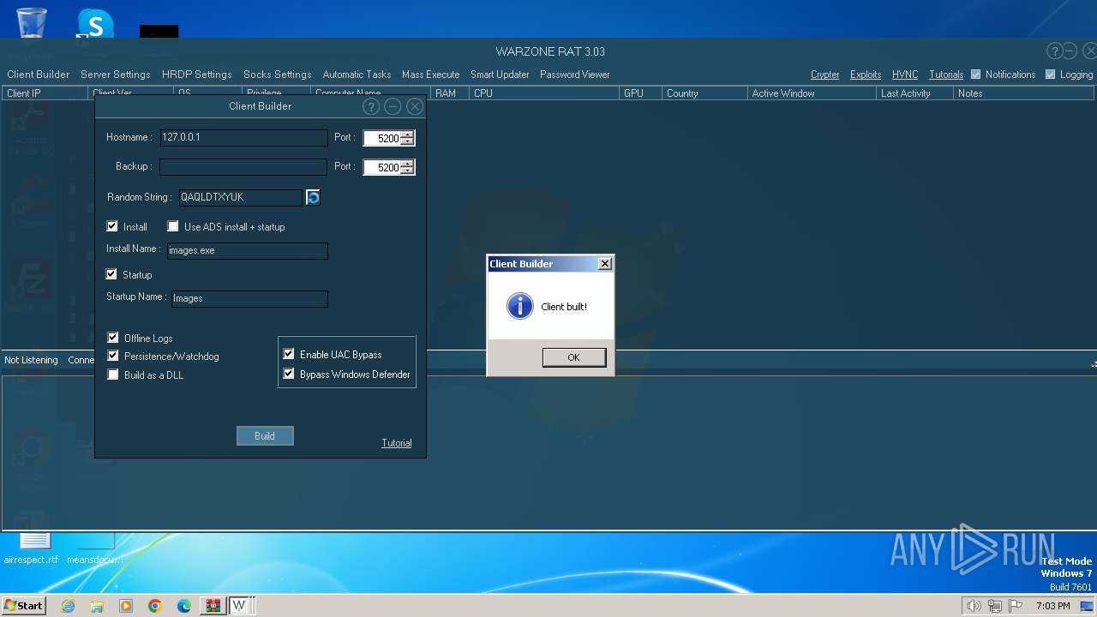
Task: Click OK in the Client built dialog
Action: (x=573, y=357)
